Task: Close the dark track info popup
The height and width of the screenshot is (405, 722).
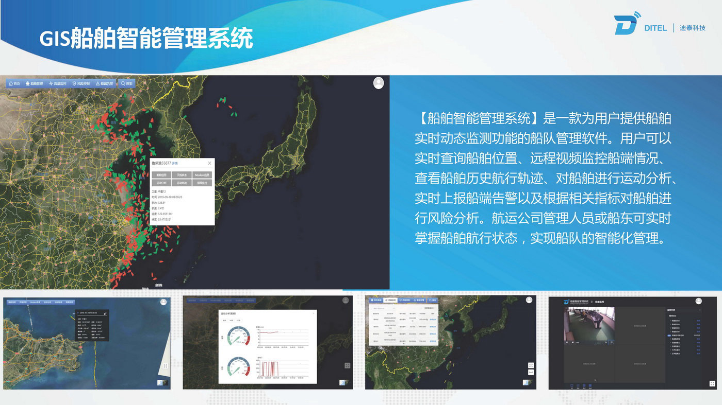Action: pyautogui.click(x=105, y=312)
